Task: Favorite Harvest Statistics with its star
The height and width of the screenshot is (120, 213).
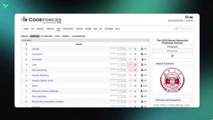Action: tap(135, 75)
